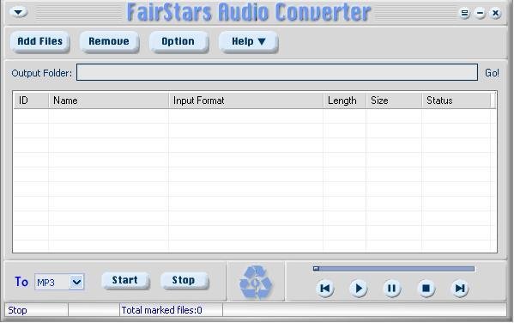The width and height of the screenshot is (514, 323).
Task: Sort by the Length column header
Action: 344,101
